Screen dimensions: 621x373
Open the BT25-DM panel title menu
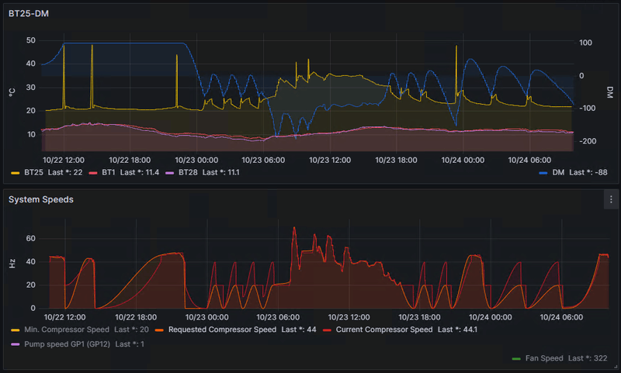(x=29, y=13)
